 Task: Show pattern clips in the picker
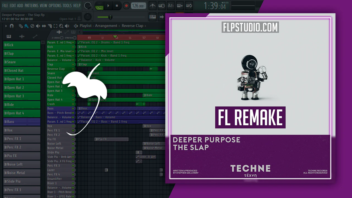tap(9, 36)
